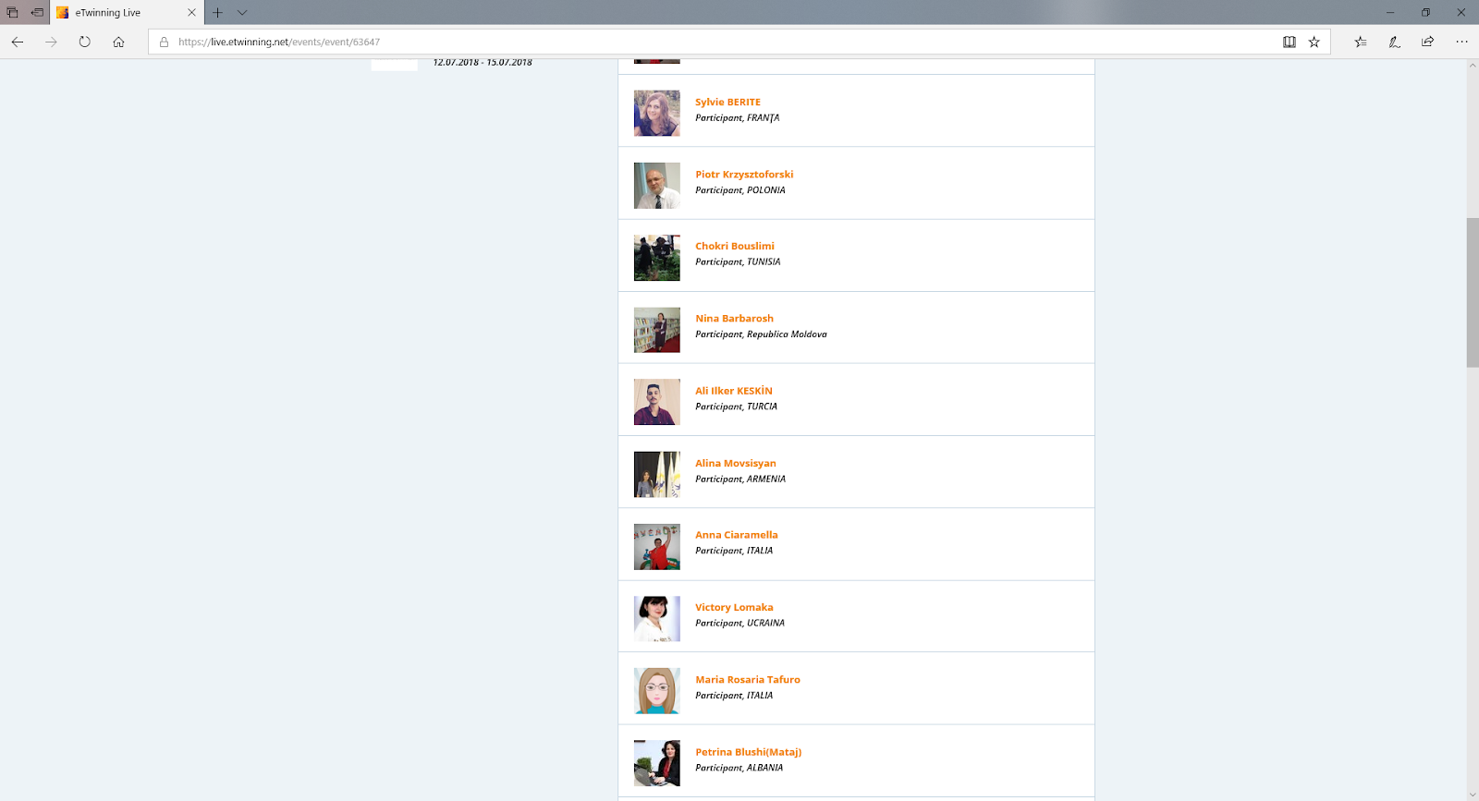Set these tabs aside icon

[37, 13]
